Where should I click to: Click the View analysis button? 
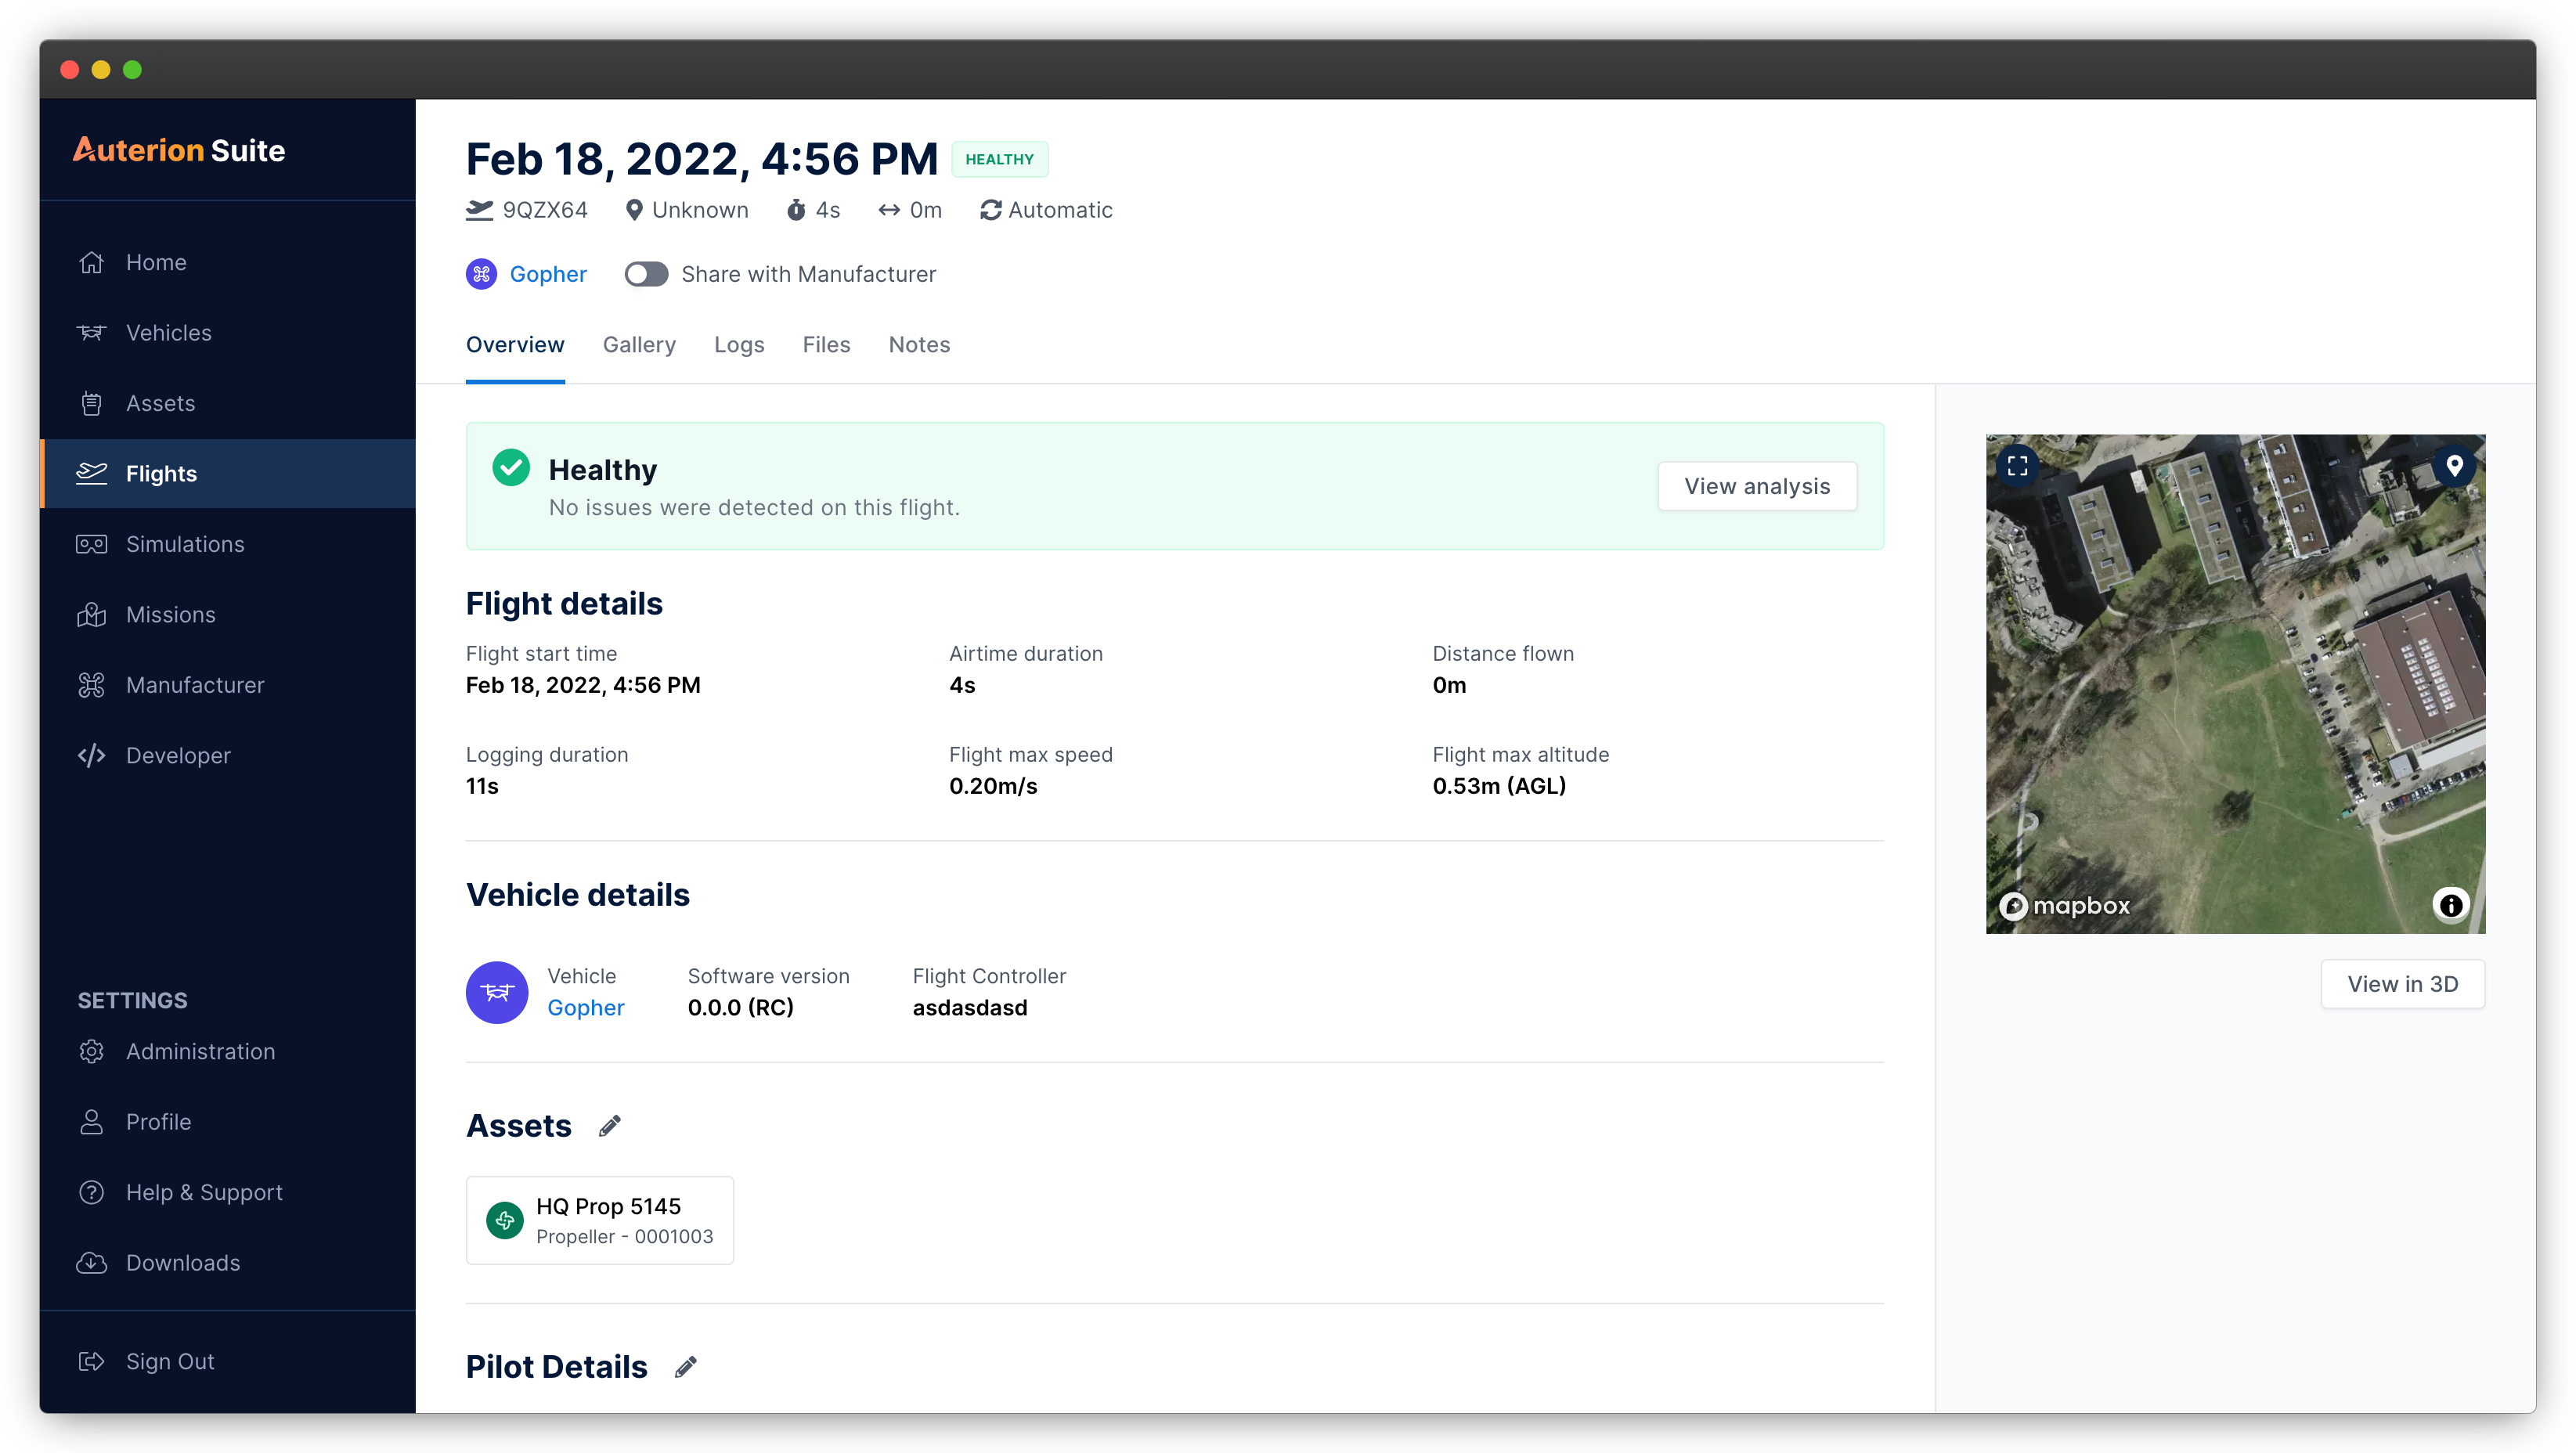pos(1757,486)
